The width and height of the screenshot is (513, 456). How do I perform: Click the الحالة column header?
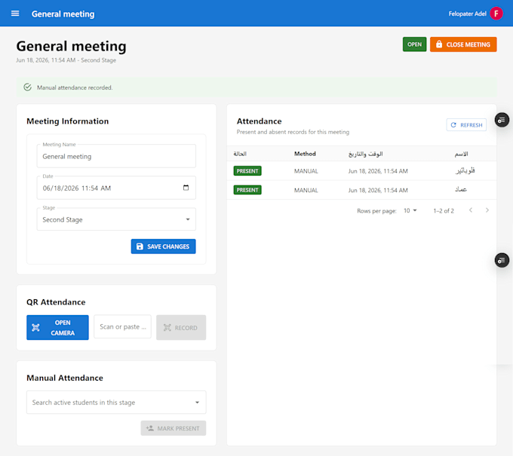240,154
